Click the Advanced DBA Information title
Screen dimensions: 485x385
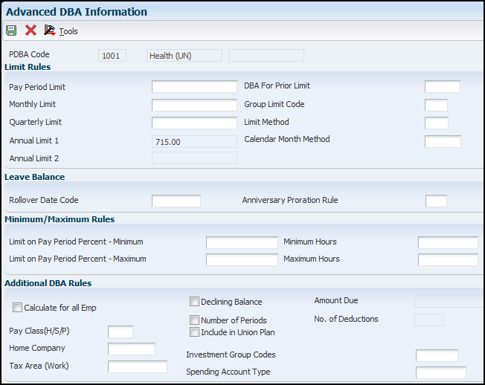pyautogui.click(x=77, y=12)
